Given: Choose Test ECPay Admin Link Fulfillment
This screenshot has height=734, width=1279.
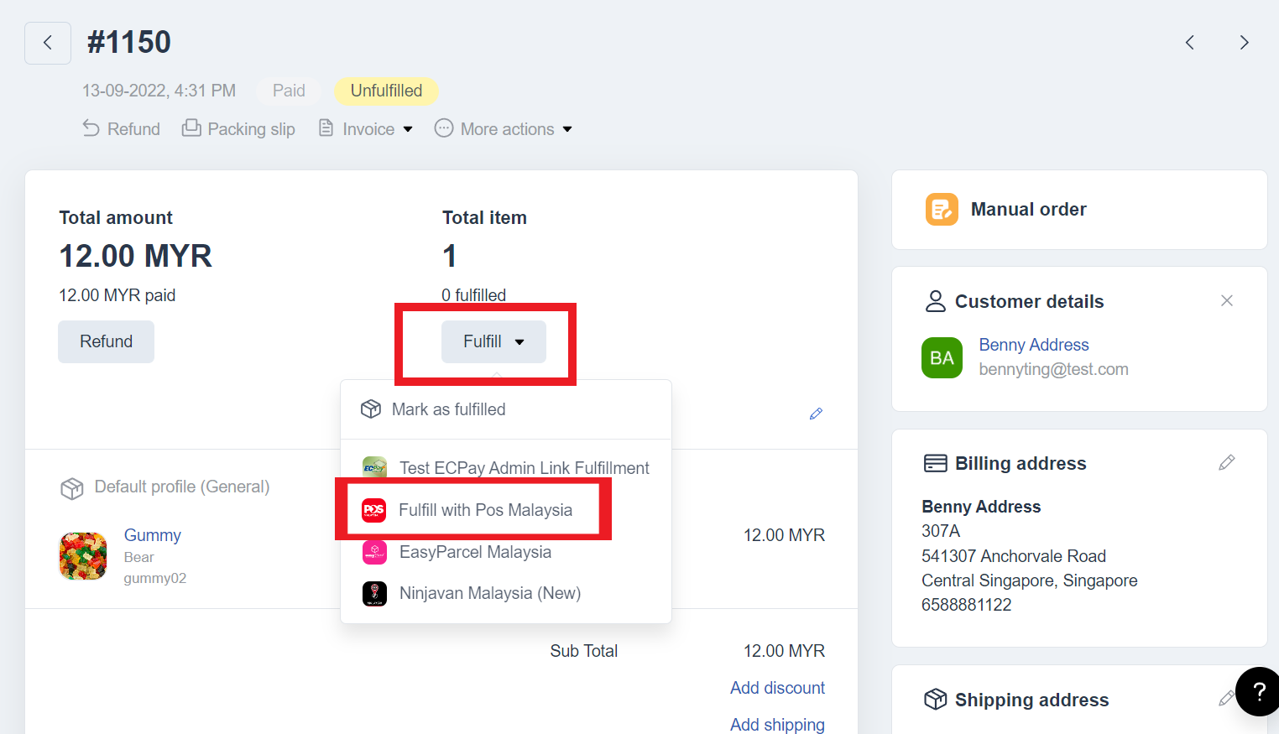Looking at the screenshot, I should click(506, 467).
